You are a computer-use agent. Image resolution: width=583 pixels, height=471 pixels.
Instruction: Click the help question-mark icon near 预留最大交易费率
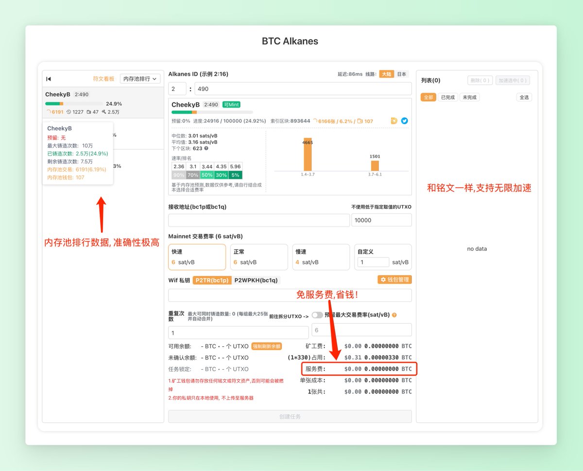394,315
